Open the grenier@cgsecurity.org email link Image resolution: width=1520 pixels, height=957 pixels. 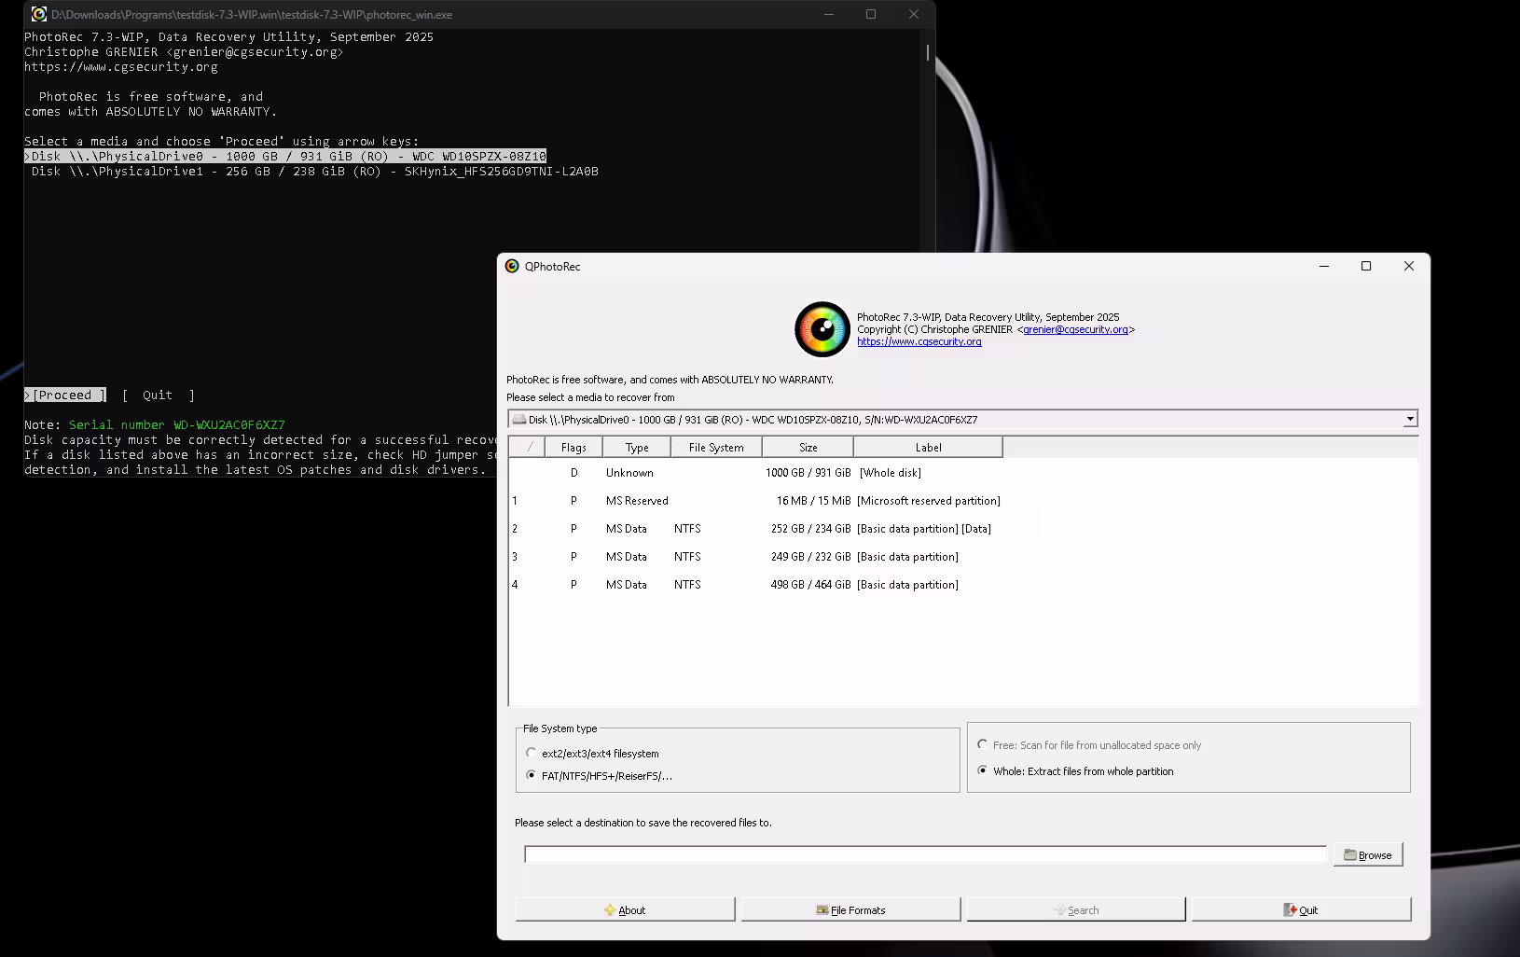(1075, 329)
